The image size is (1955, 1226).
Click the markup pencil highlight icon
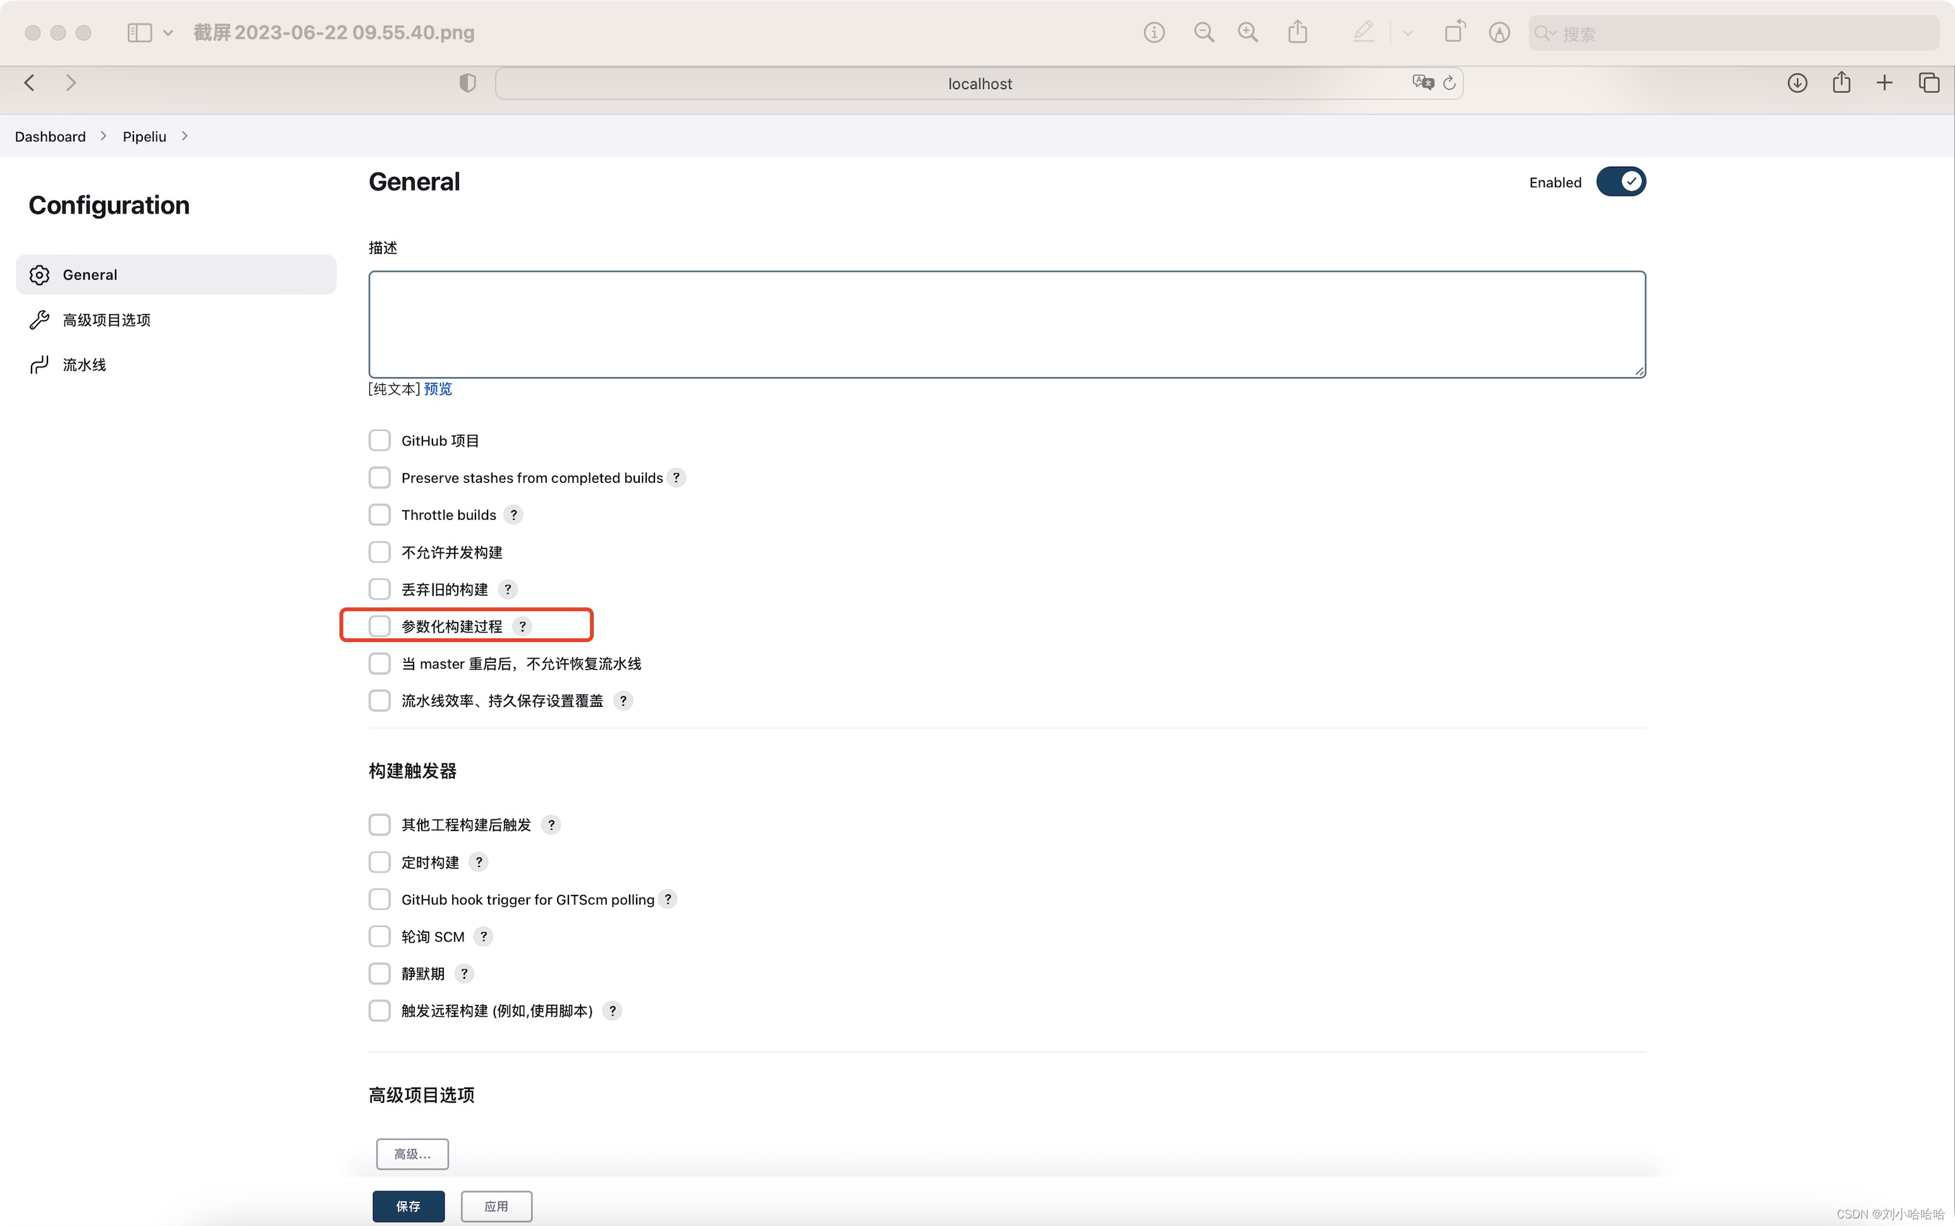click(1363, 32)
